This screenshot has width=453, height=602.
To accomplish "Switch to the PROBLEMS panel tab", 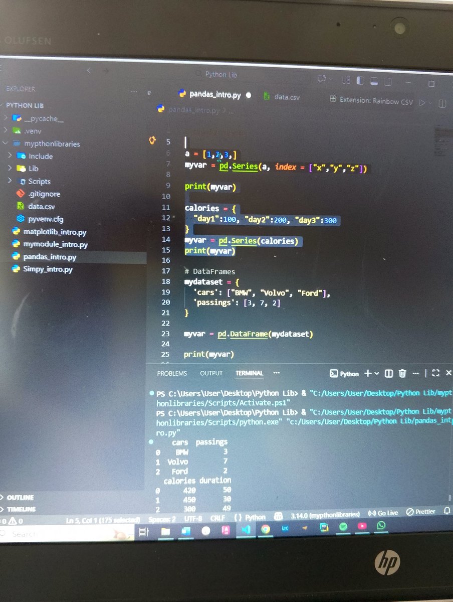I will point(172,373).
